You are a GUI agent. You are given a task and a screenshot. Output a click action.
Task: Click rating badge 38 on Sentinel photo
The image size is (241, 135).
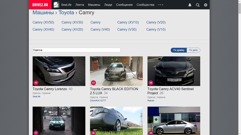151,83
